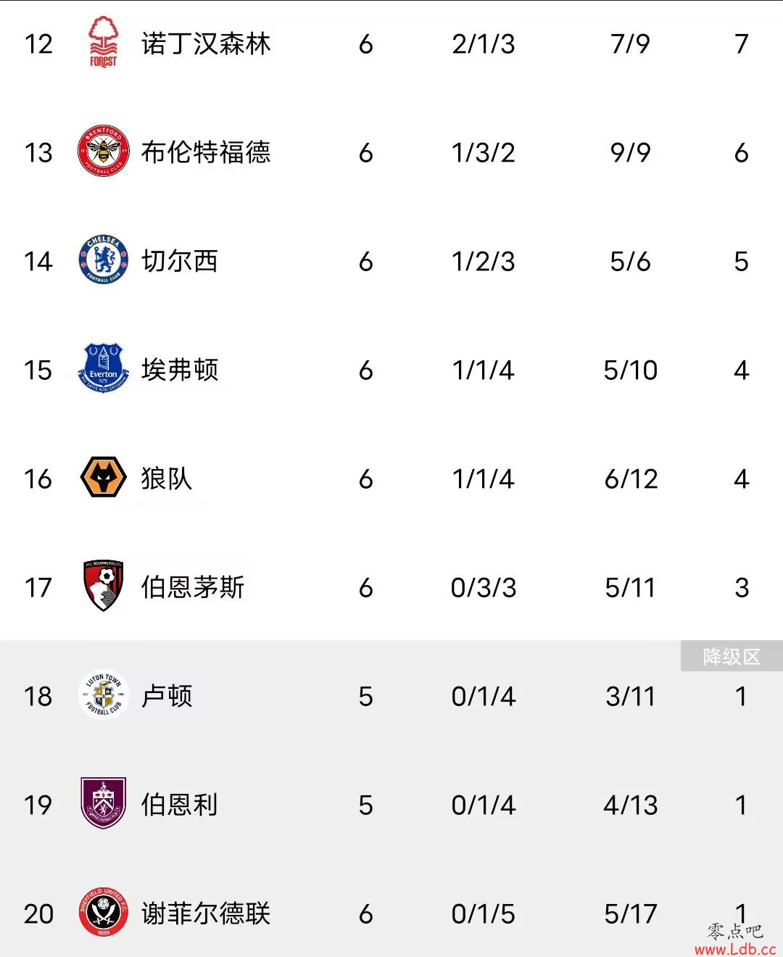Open row of 18th-placed 卢顿
The width and height of the screenshot is (783, 957).
coord(391,696)
